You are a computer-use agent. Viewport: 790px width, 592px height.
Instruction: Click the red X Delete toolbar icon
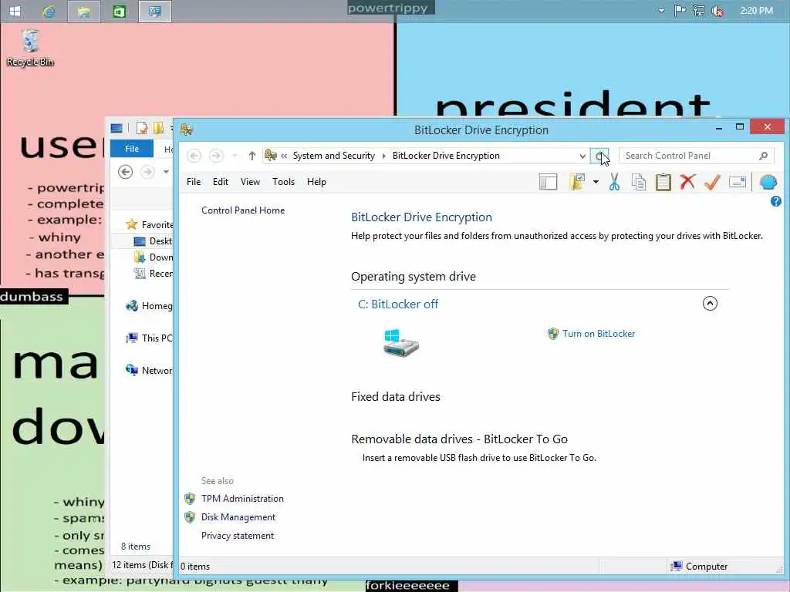coord(687,182)
